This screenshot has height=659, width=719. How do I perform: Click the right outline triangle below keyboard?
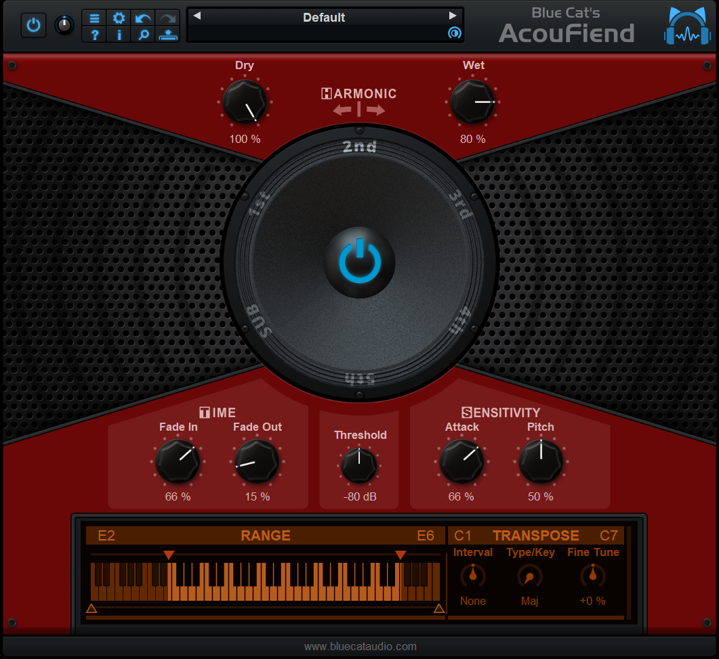(x=439, y=608)
